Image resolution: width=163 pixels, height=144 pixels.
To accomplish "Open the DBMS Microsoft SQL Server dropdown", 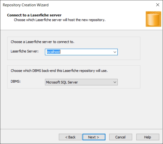I will pyautogui.click(x=81, y=82).
